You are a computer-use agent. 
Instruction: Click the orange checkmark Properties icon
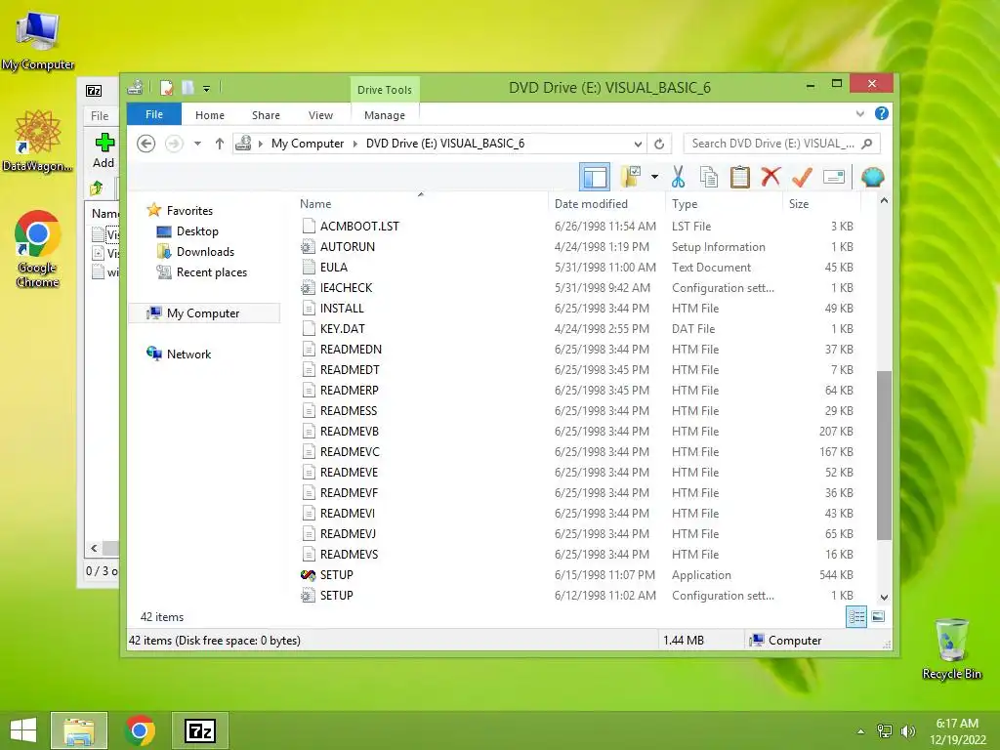click(802, 177)
